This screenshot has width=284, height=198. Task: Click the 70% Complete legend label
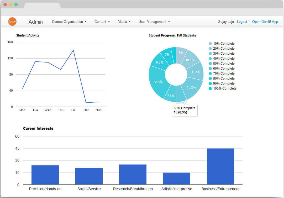[224, 73]
